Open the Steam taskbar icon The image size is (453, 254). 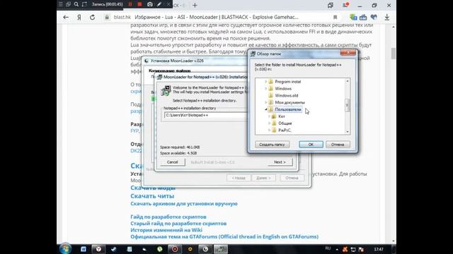tap(114, 249)
